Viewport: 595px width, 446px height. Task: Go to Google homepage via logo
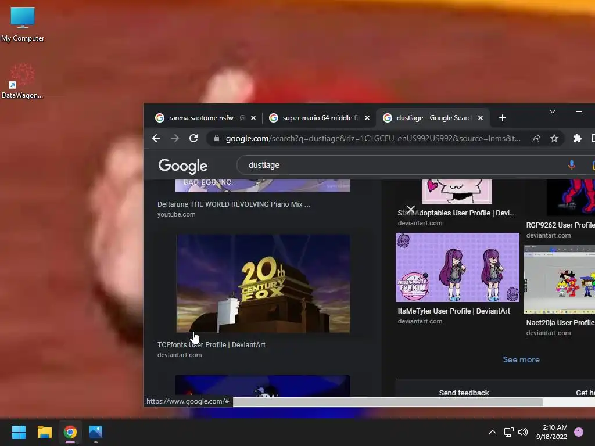tap(183, 166)
